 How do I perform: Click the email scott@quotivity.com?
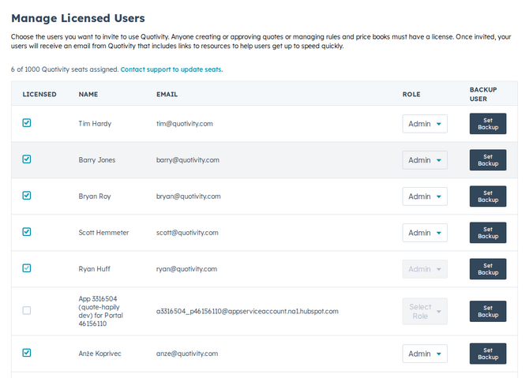pos(187,233)
